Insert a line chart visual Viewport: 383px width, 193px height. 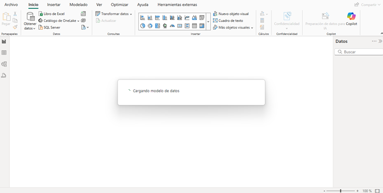point(187,18)
